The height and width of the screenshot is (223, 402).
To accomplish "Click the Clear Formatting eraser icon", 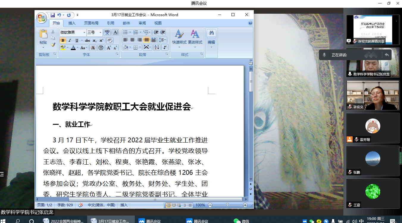I will [x=110, y=40].
